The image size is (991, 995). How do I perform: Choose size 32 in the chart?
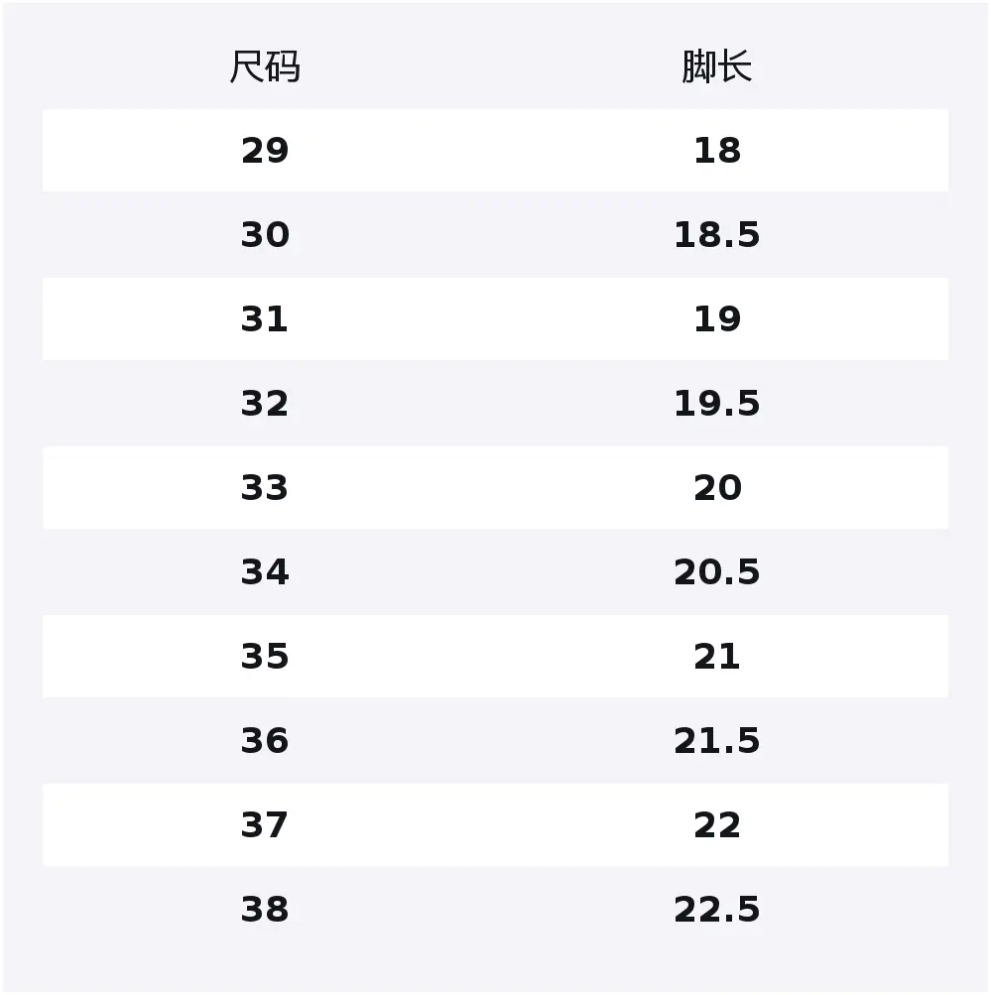265,404
